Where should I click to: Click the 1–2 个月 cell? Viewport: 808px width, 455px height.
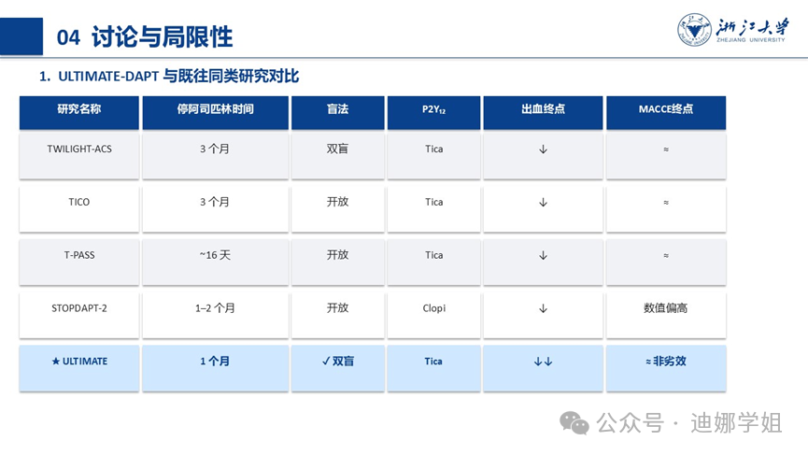tap(216, 316)
